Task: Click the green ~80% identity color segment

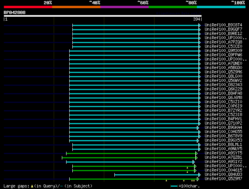Action: pos(173,7)
